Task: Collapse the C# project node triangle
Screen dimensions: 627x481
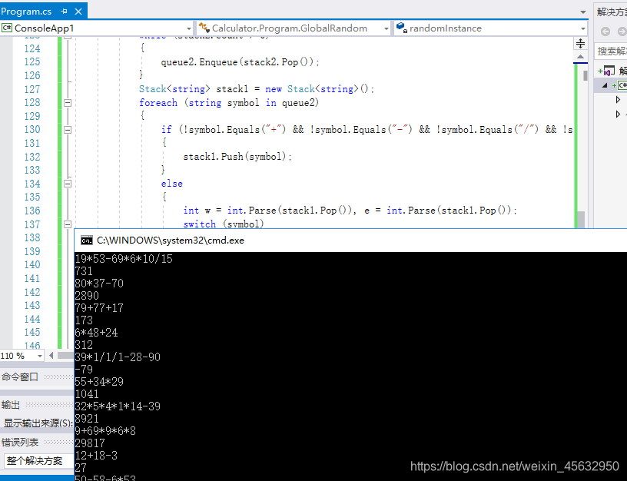Action: point(605,85)
